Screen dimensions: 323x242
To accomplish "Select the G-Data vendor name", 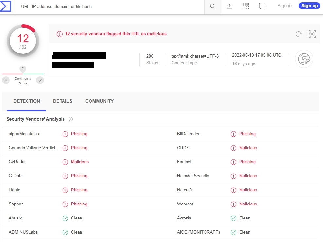I will [x=16, y=176].
